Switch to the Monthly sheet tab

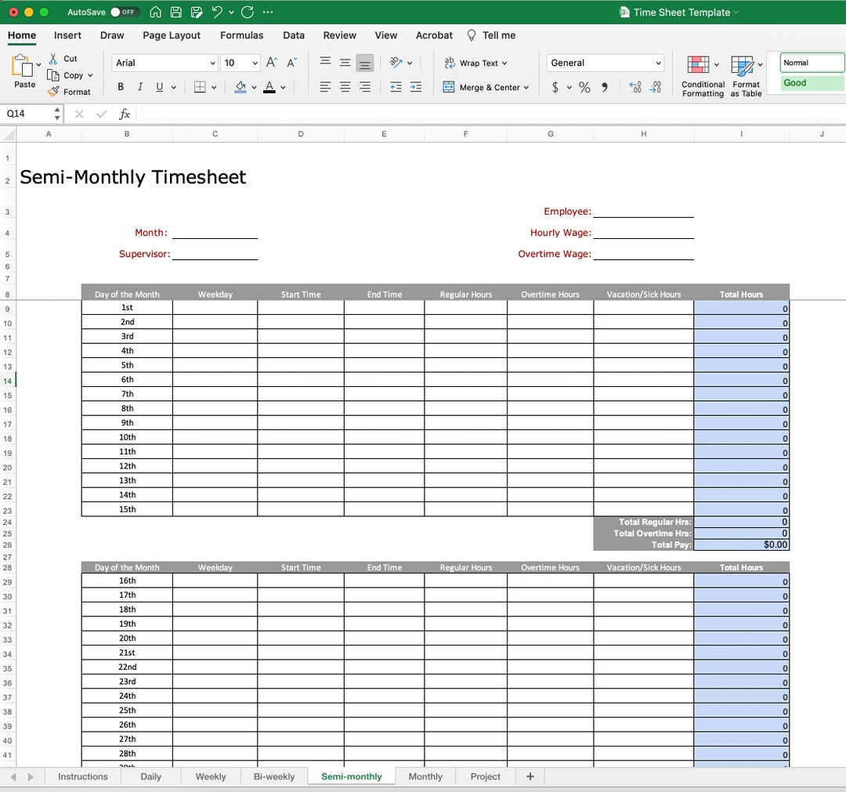click(x=425, y=776)
